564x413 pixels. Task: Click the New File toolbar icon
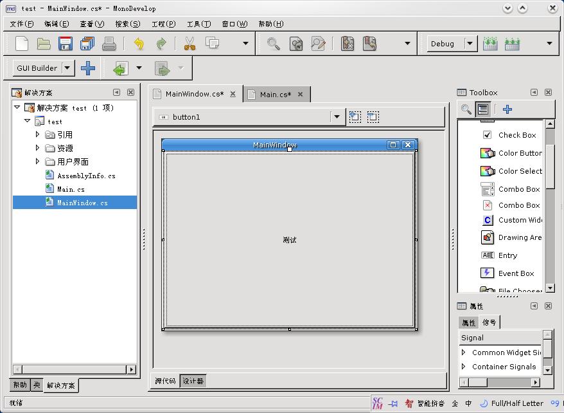point(22,44)
